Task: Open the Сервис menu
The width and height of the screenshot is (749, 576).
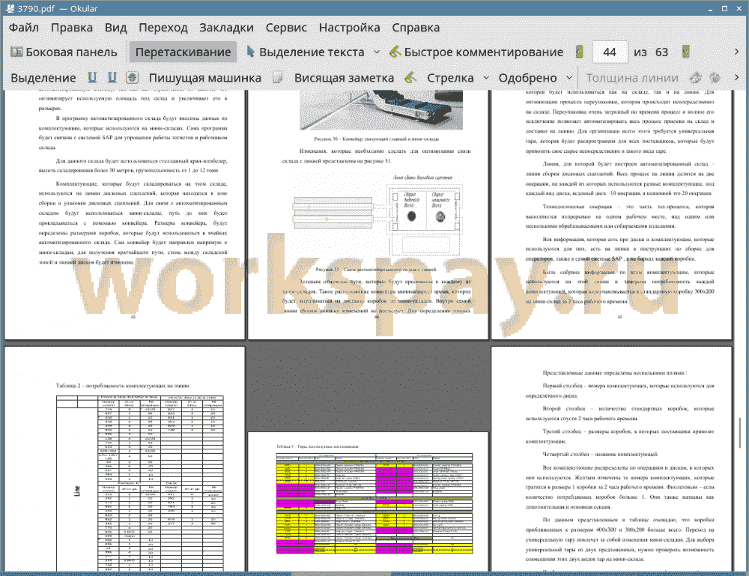Action: coord(286,28)
